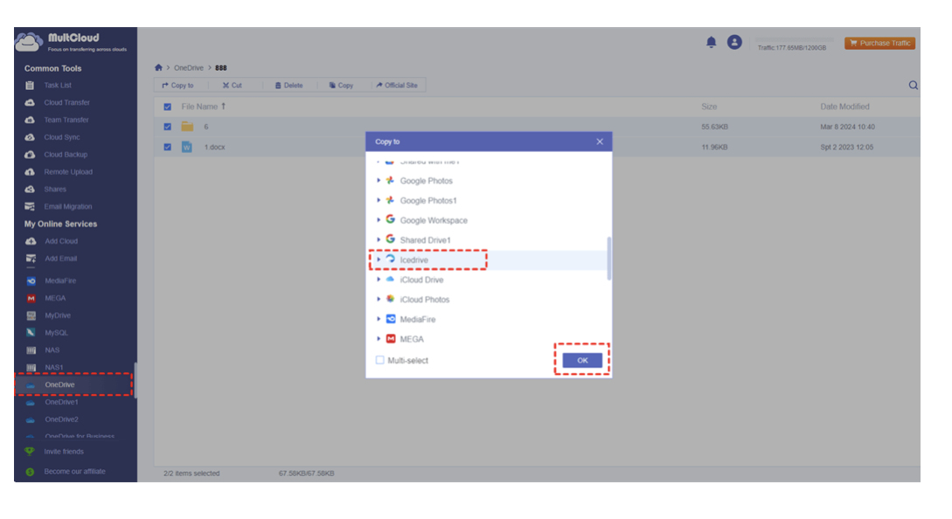Image resolution: width=952 pixels, height=519 pixels.
Task: Go to home via breadcrumb house icon
Action: point(158,67)
